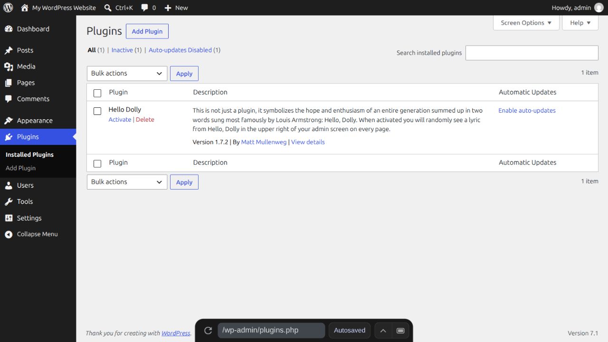The image size is (608, 342).
Task: Open the Installed Plugins submenu item
Action: (x=38, y=155)
